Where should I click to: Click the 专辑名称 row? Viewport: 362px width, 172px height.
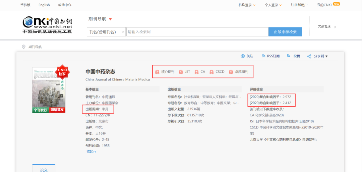(204, 97)
